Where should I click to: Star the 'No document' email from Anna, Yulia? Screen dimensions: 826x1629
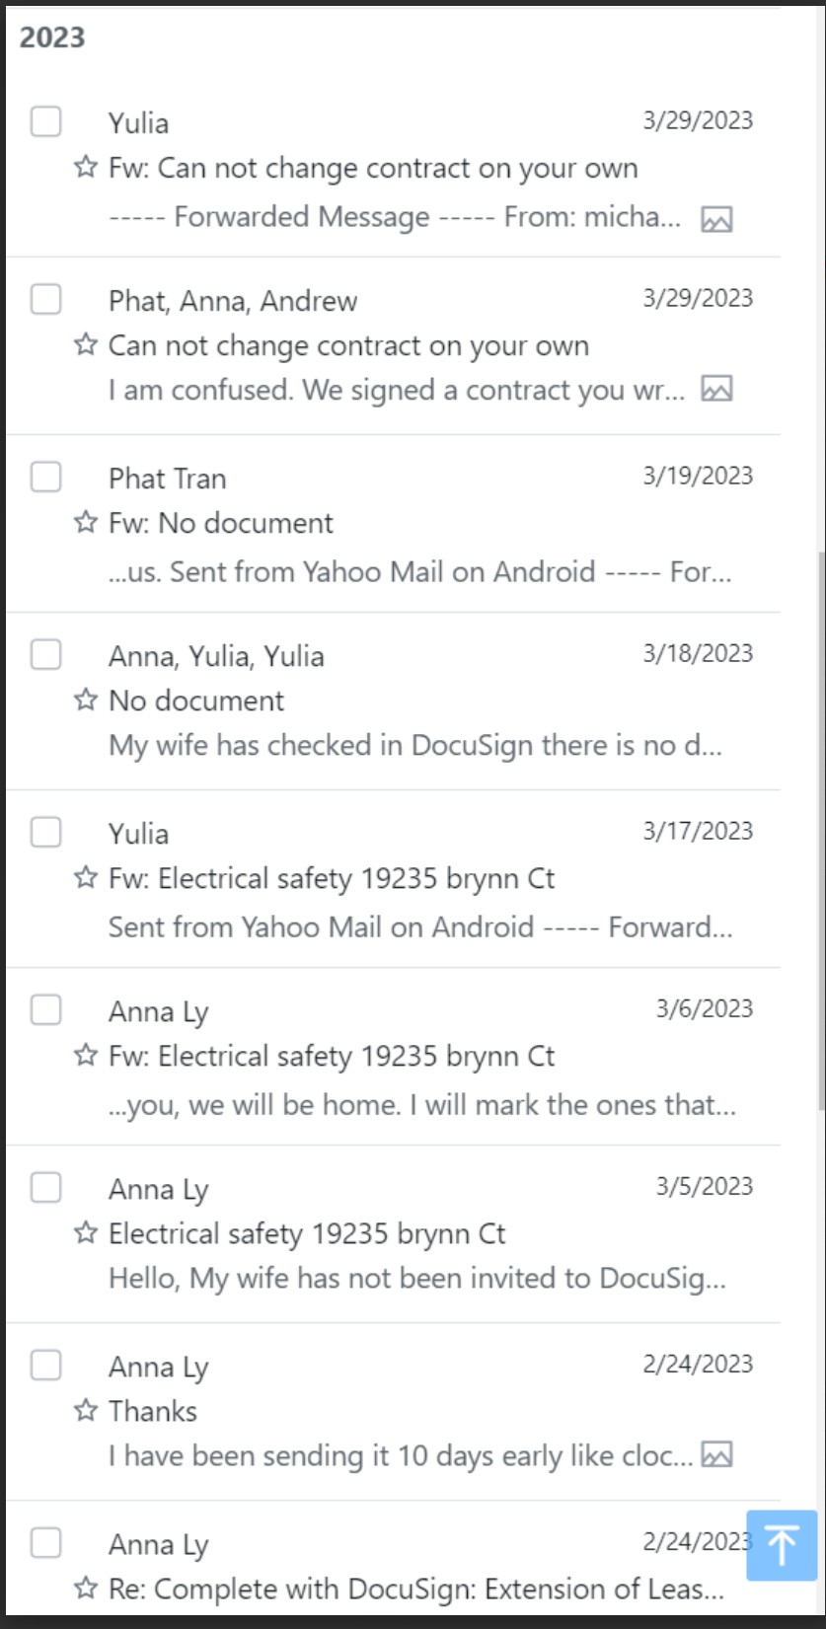(86, 701)
